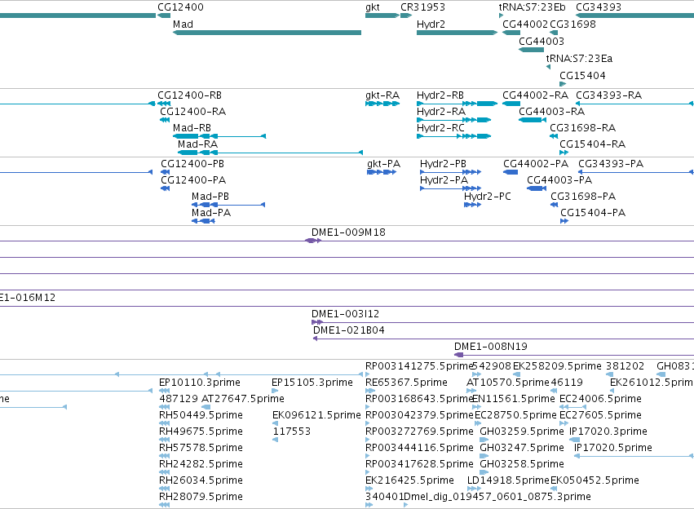The image size is (694, 509).
Task: Select EST RH50449.5prime
Action: pyautogui.click(x=201, y=415)
